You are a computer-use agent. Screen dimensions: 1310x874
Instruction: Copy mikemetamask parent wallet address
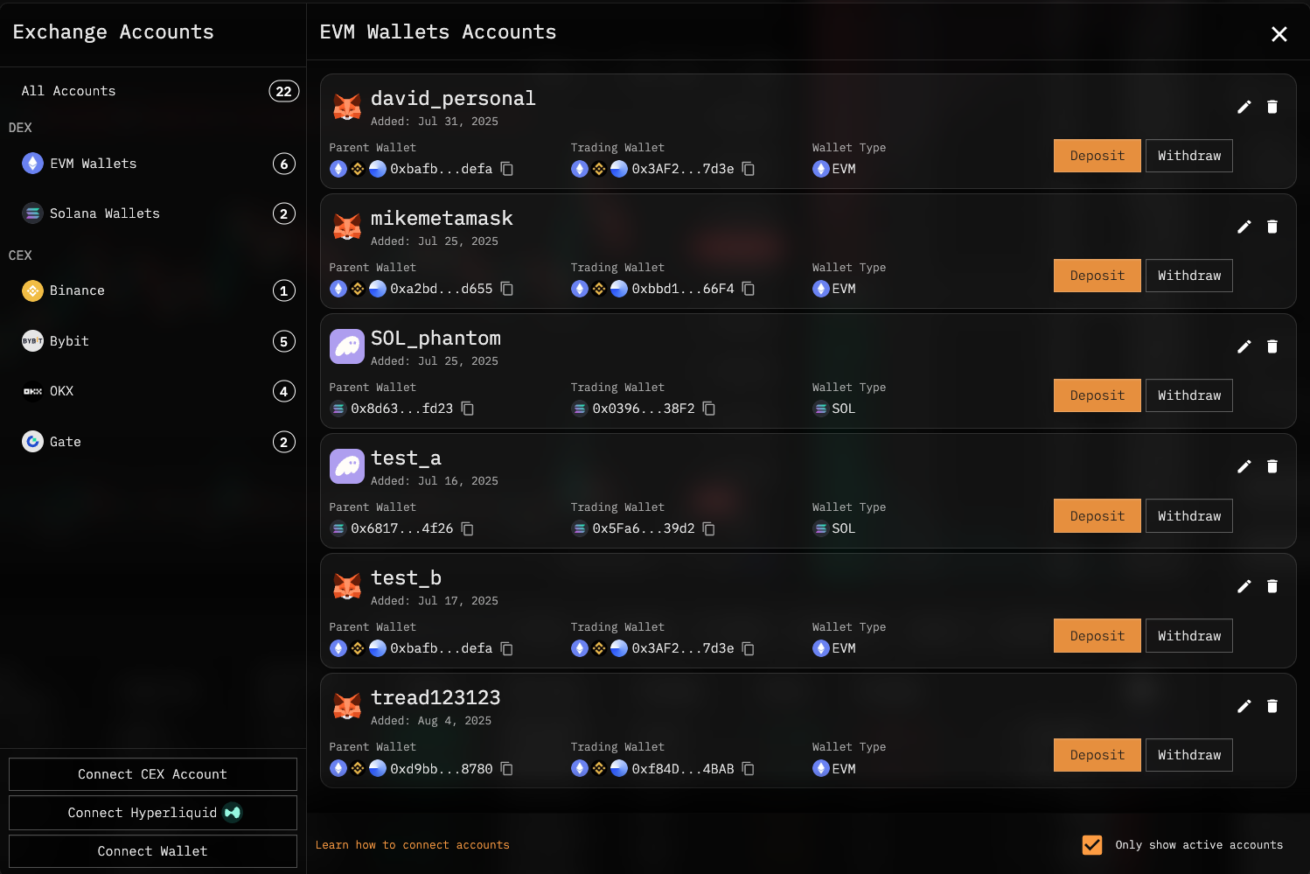(x=507, y=289)
